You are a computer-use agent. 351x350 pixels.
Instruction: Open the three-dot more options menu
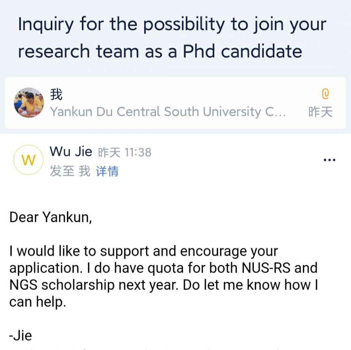pos(330,160)
